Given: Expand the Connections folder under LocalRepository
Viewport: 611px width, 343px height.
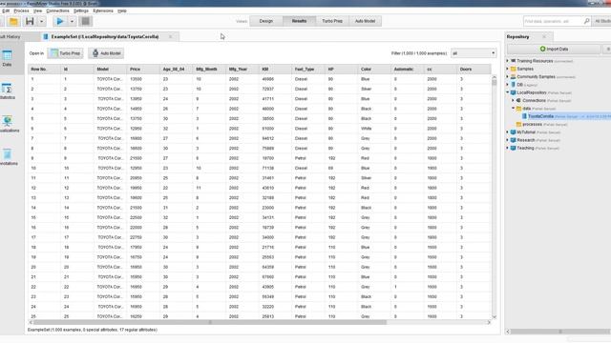Looking at the screenshot, I should [x=514, y=100].
